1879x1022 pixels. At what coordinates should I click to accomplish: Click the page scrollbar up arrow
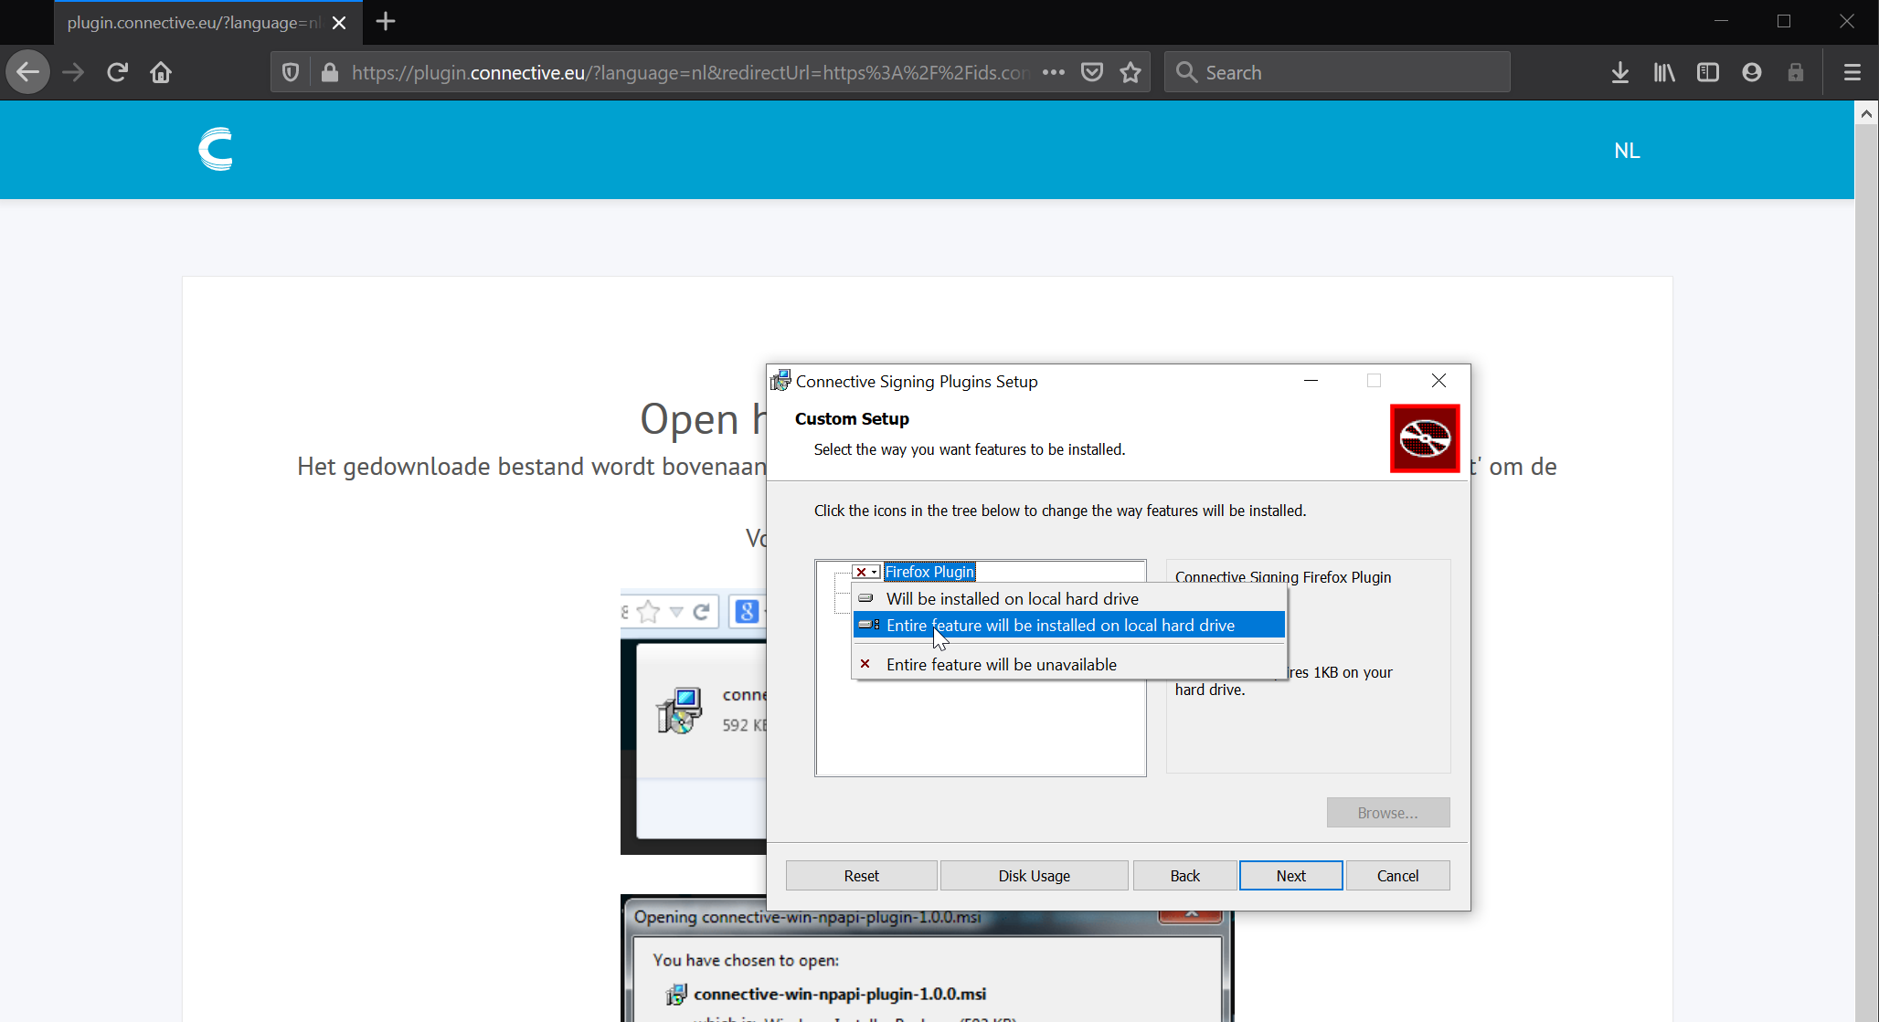pos(1866,114)
